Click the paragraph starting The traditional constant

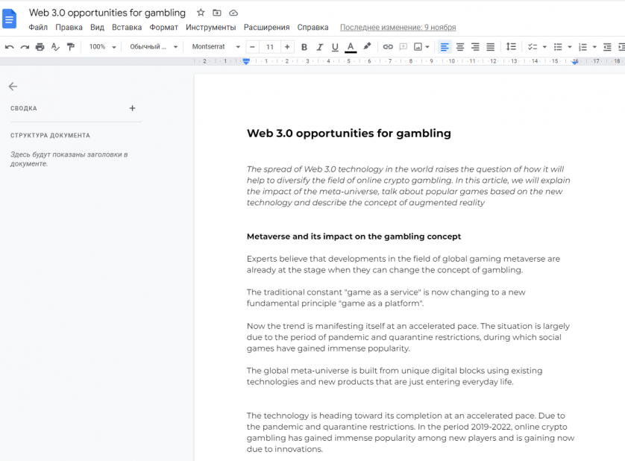386,298
